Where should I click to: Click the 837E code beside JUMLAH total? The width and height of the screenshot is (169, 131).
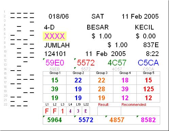tap(151, 45)
